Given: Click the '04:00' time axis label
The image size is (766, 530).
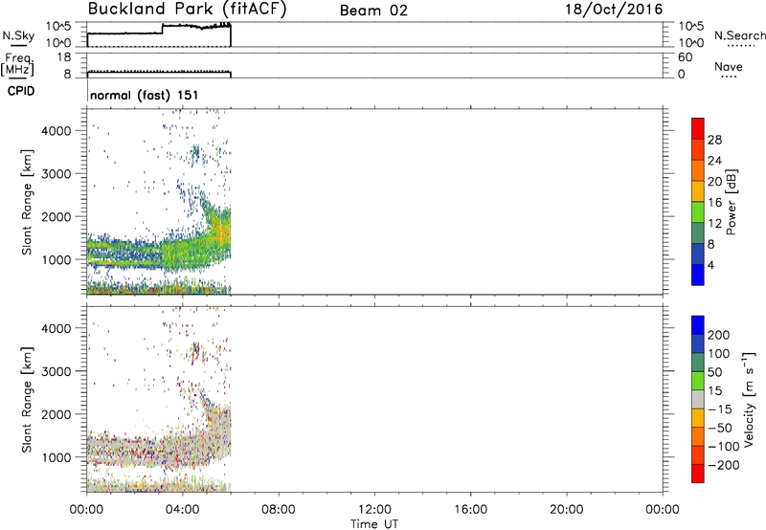Looking at the screenshot, I should (x=183, y=510).
